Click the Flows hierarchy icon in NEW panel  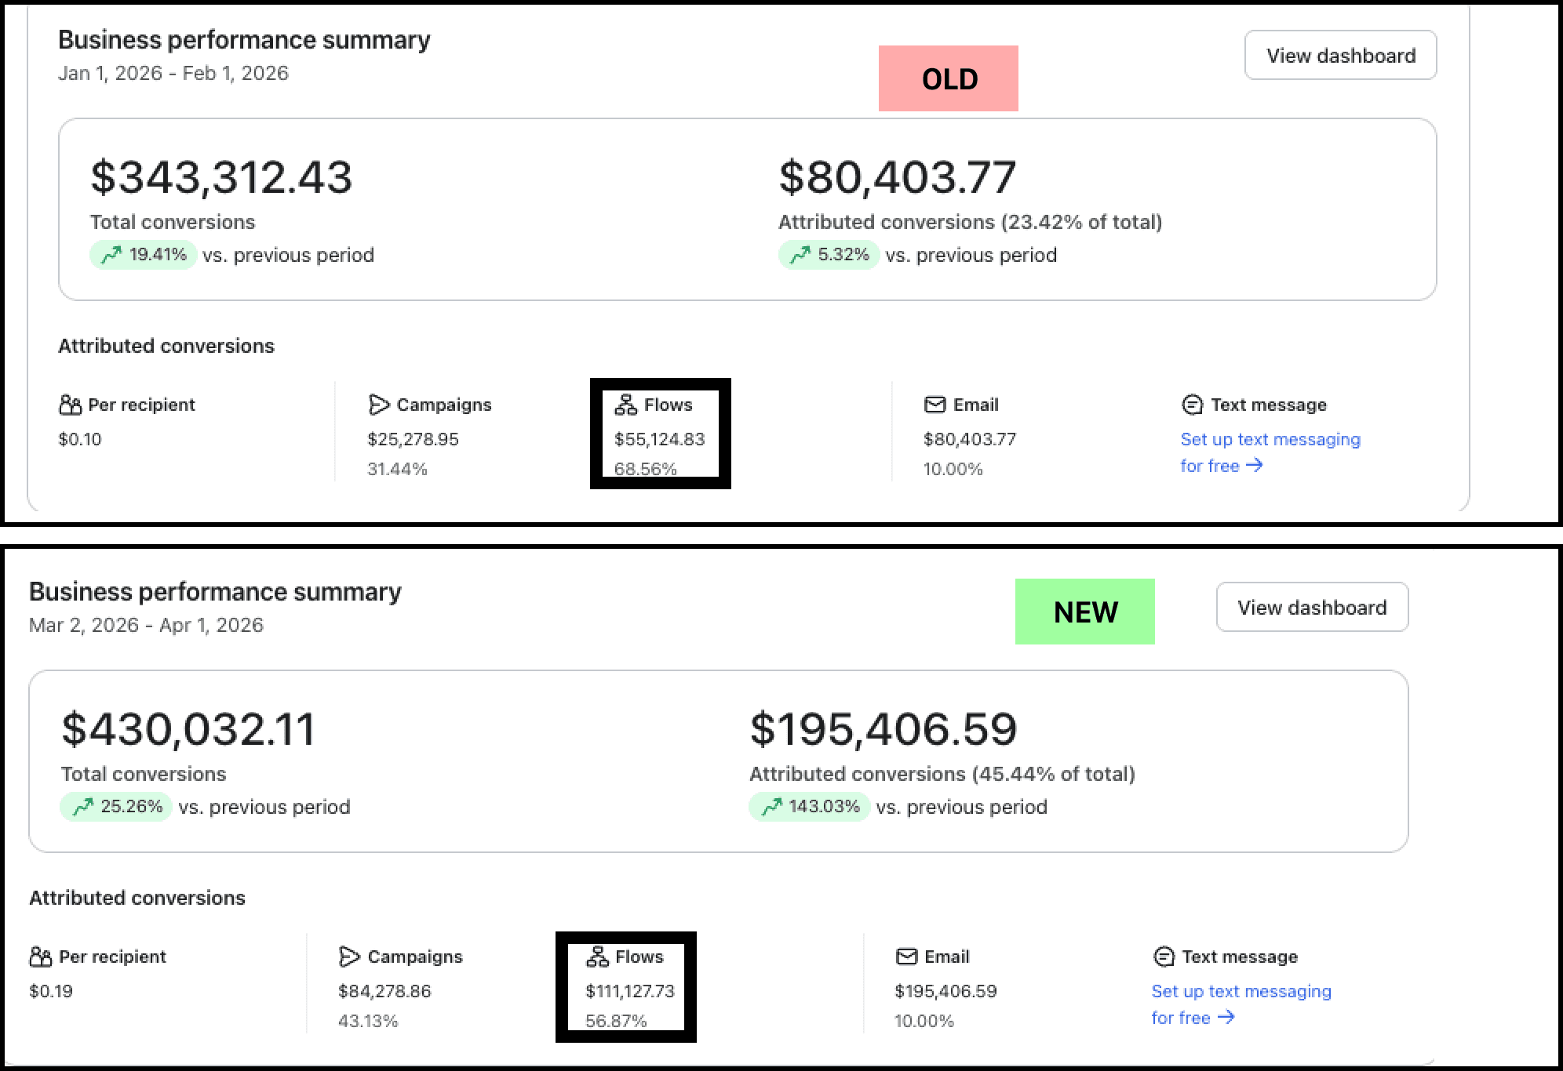click(597, 957)
